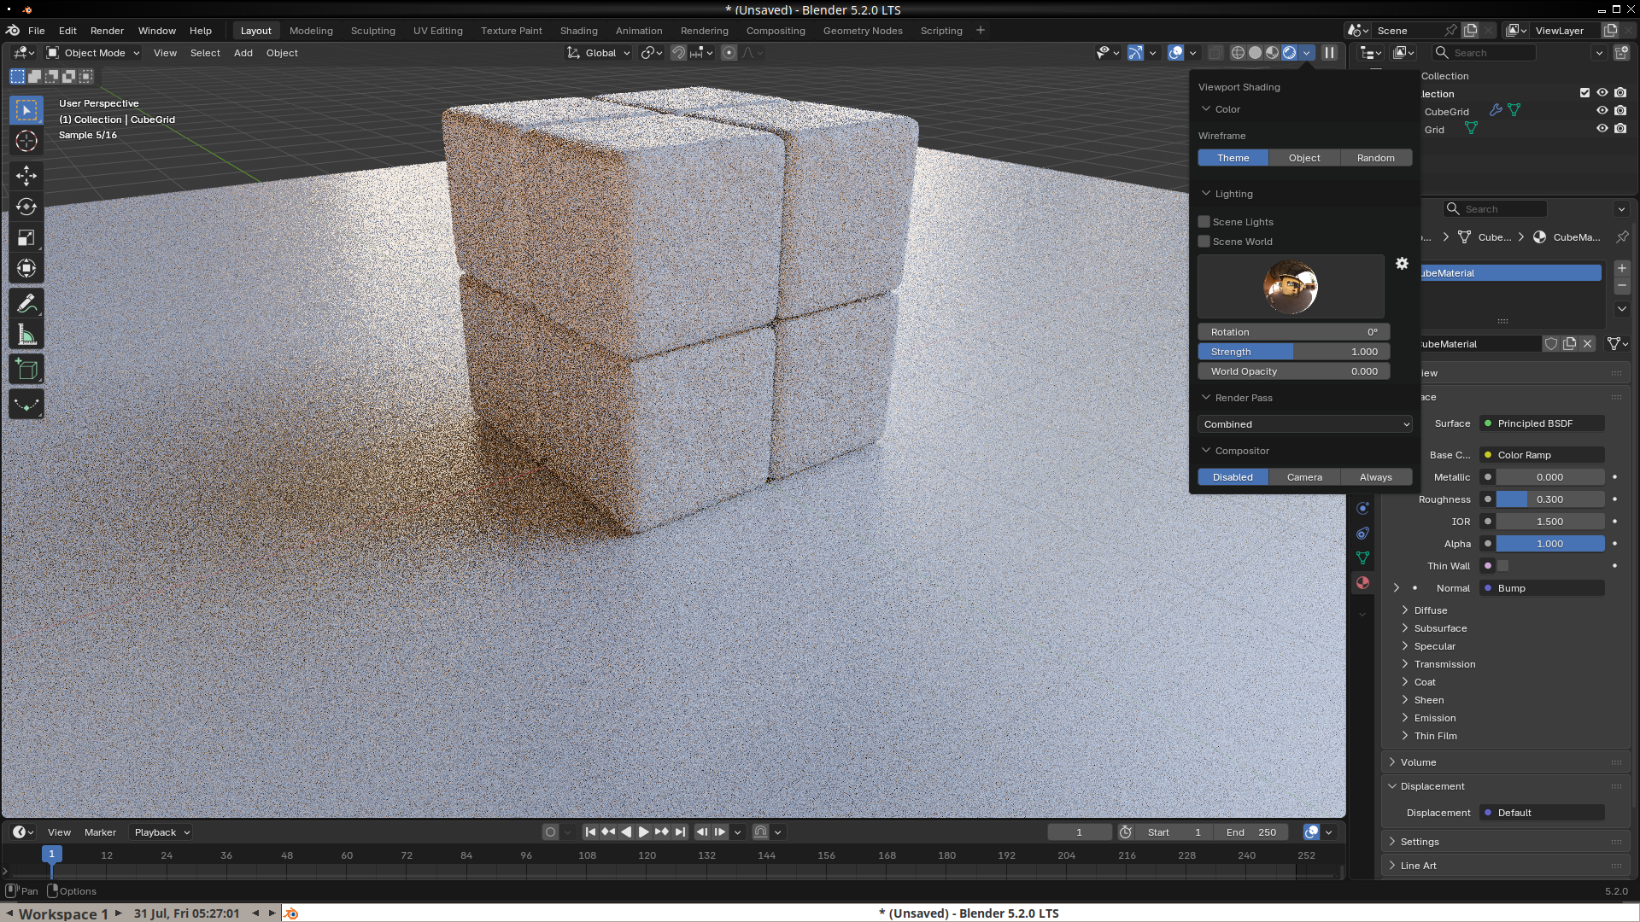
Task: Open the File menu
Action: pos(37,31)
